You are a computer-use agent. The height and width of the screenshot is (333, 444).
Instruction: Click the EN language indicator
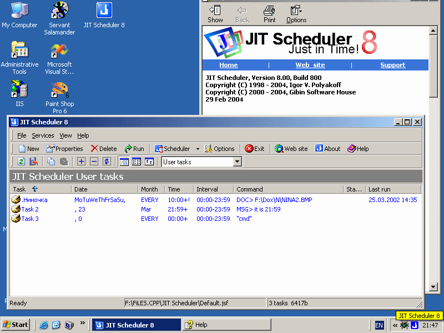tap(379, 325)
